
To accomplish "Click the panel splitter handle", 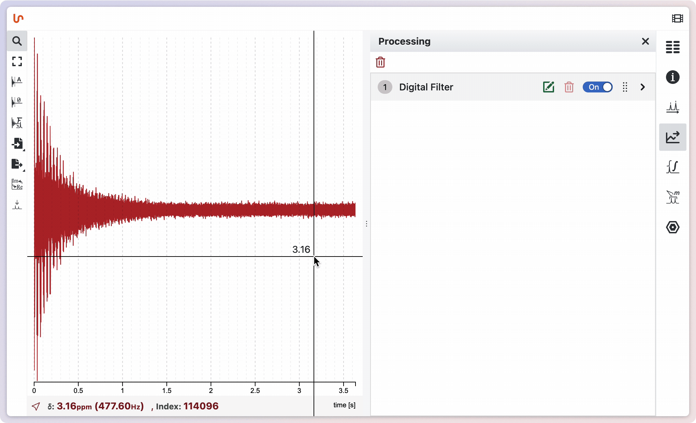I will (366, 224).
